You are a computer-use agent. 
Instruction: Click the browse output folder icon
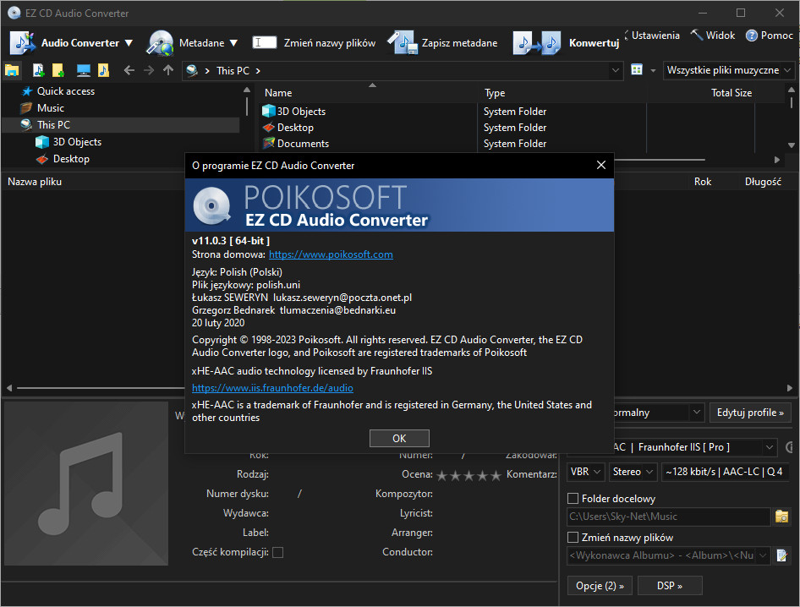(x=781, y=517)
